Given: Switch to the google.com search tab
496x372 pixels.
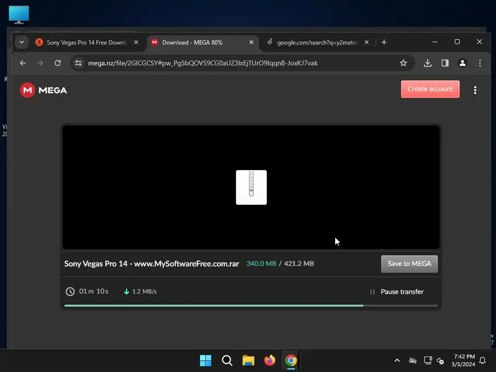Looking at the screenshot, I should coord(317,43).
